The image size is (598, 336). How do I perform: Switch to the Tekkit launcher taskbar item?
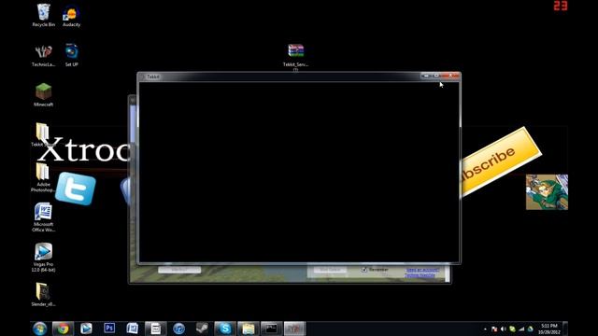coord(295,329)
